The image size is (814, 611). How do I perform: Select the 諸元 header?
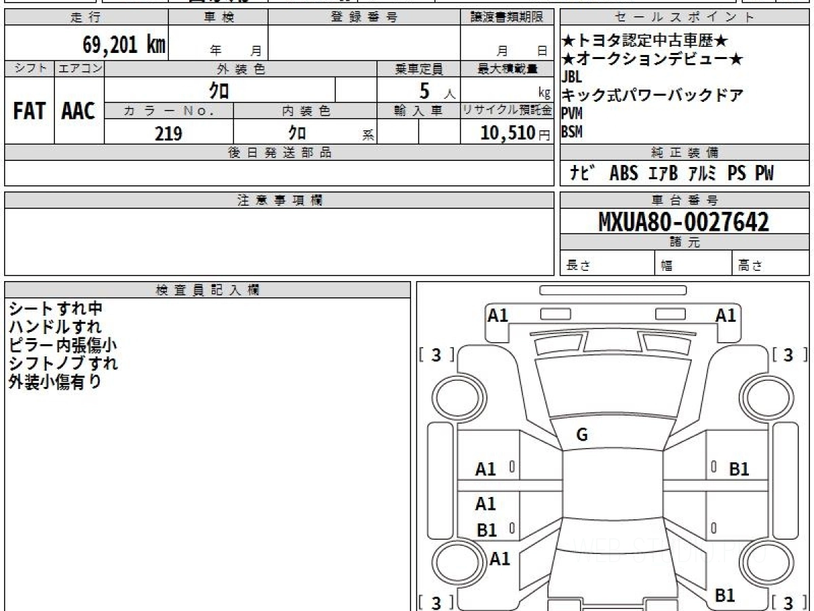[684, 242]
